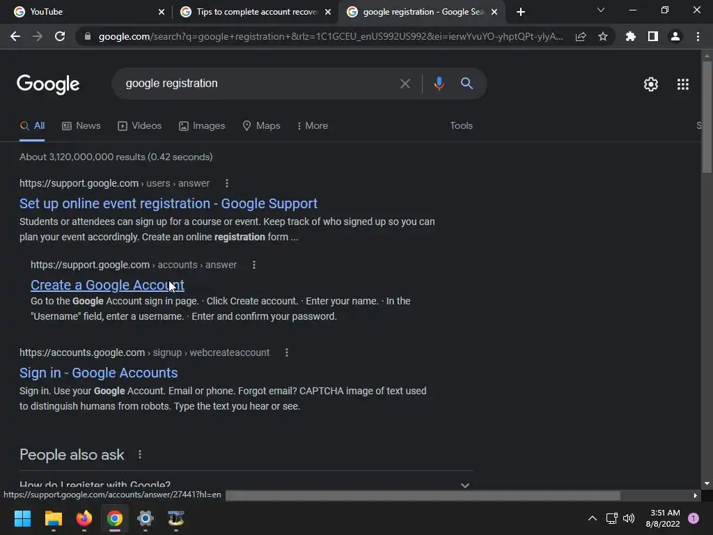
Task: Open the Tools search options
Action: [462, 126]
